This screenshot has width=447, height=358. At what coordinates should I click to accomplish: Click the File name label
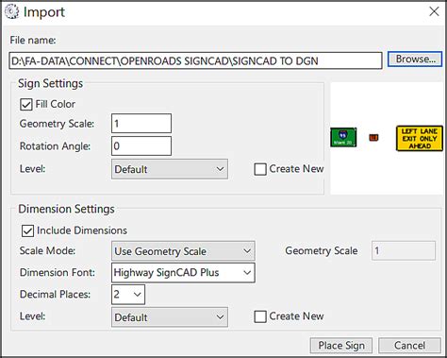point(33,41)
